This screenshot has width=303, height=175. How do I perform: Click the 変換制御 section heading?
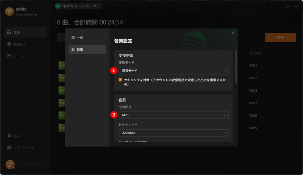pos(126,56)
